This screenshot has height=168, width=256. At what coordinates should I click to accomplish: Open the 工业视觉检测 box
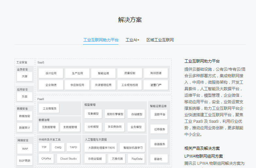129,85
